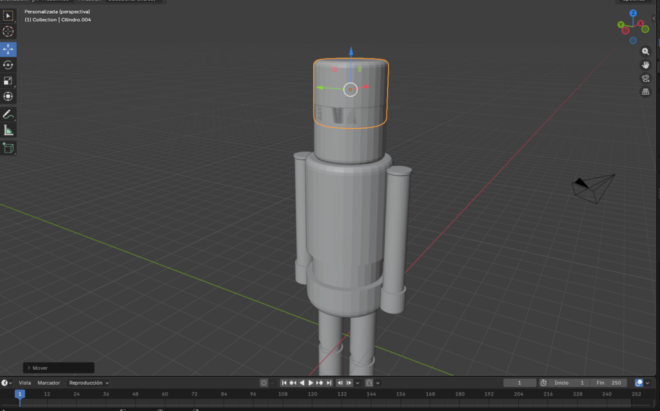Select the Measure tool
Viewport: 660px width, 411px height.
click(x=8, y=130)
